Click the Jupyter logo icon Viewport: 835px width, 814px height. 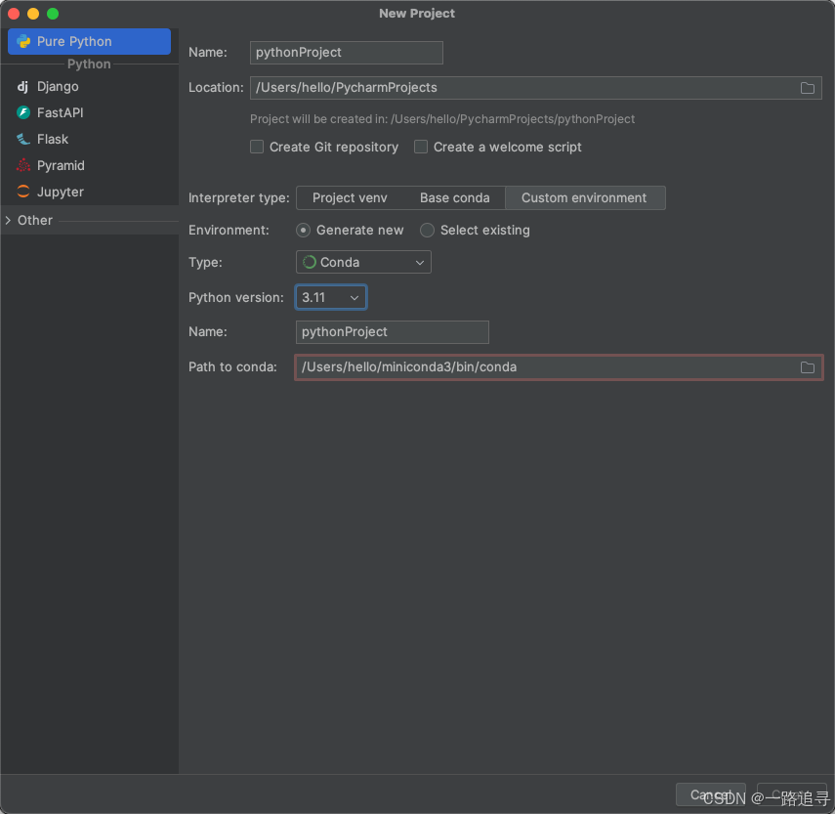click(x=23, y=192)
